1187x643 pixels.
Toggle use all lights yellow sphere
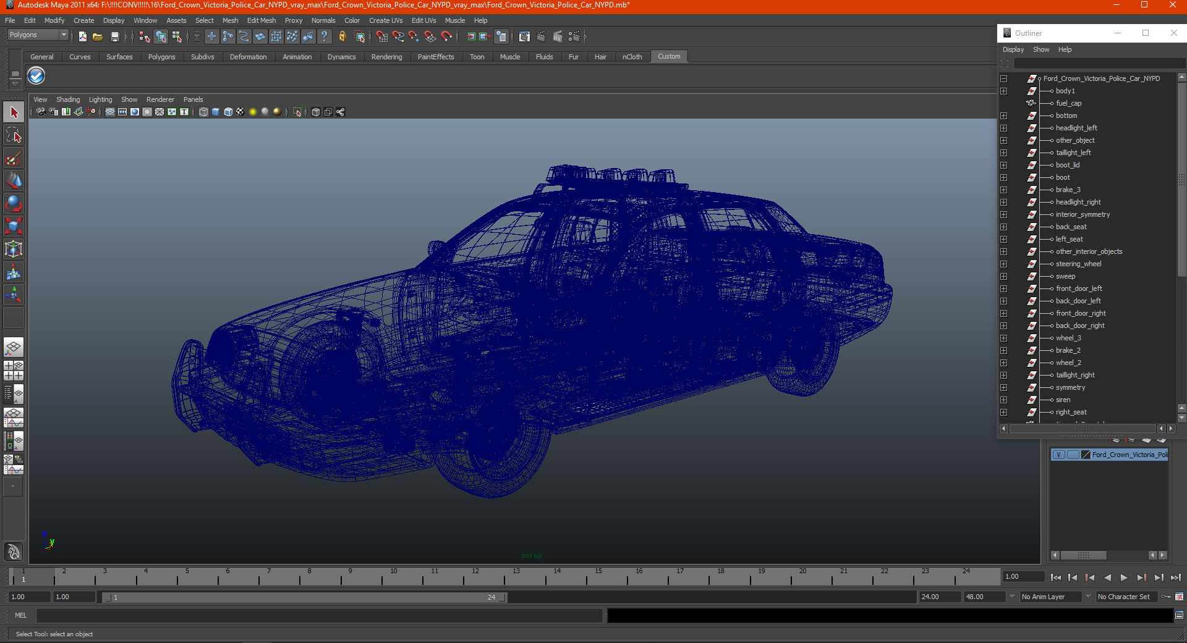coord(253,112)
